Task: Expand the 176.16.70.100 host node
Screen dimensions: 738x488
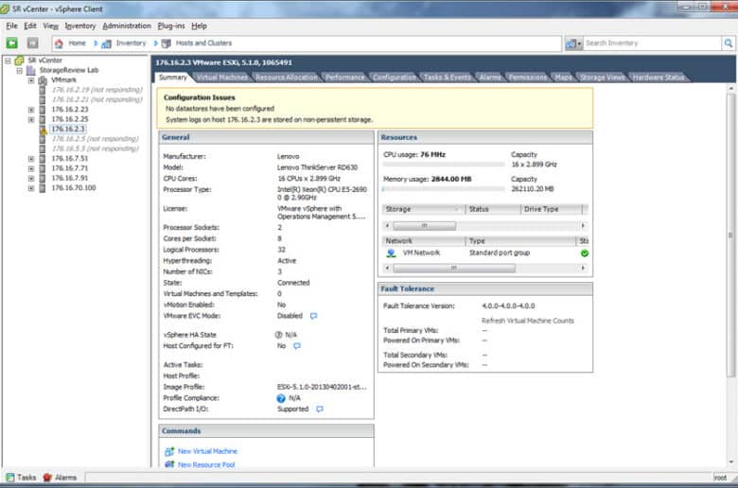Action: (31, 188)
